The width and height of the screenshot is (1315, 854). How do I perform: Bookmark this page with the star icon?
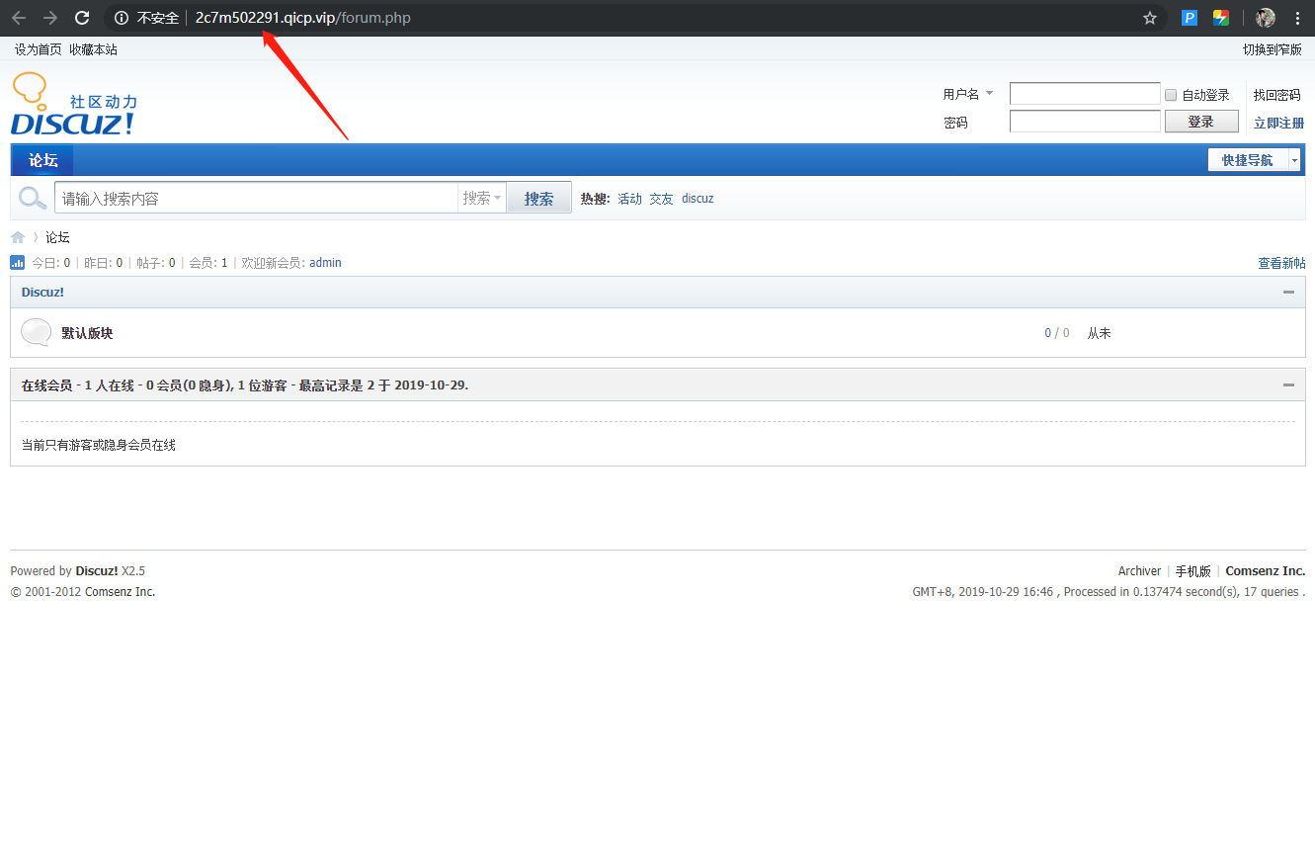1150,18
